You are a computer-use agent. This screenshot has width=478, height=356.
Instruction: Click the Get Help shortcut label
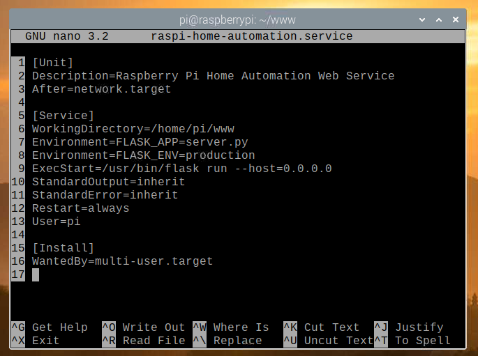click(x=59, y=327)
